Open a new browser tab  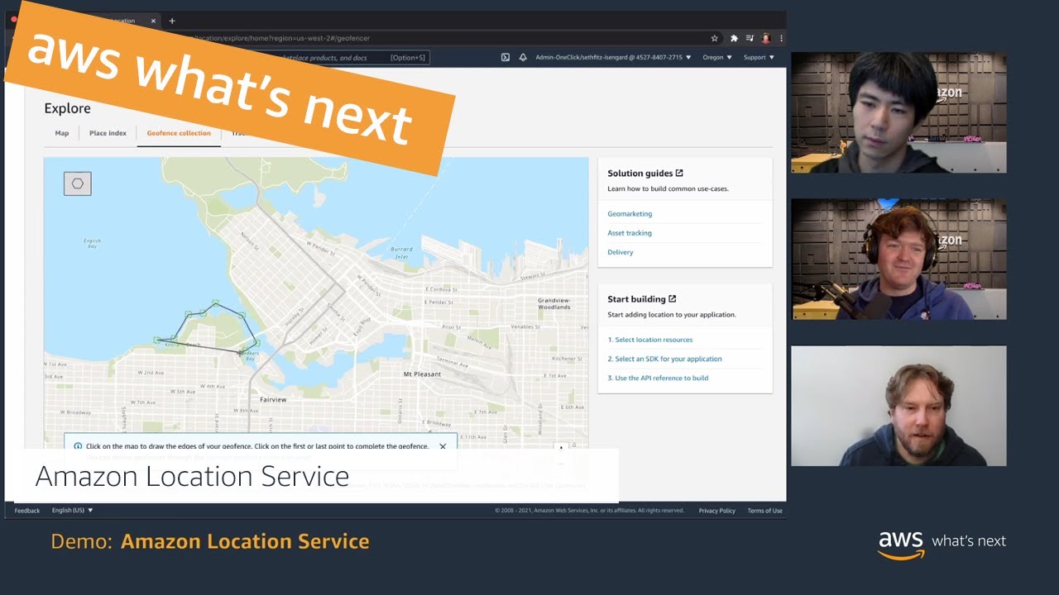[172, 21]
